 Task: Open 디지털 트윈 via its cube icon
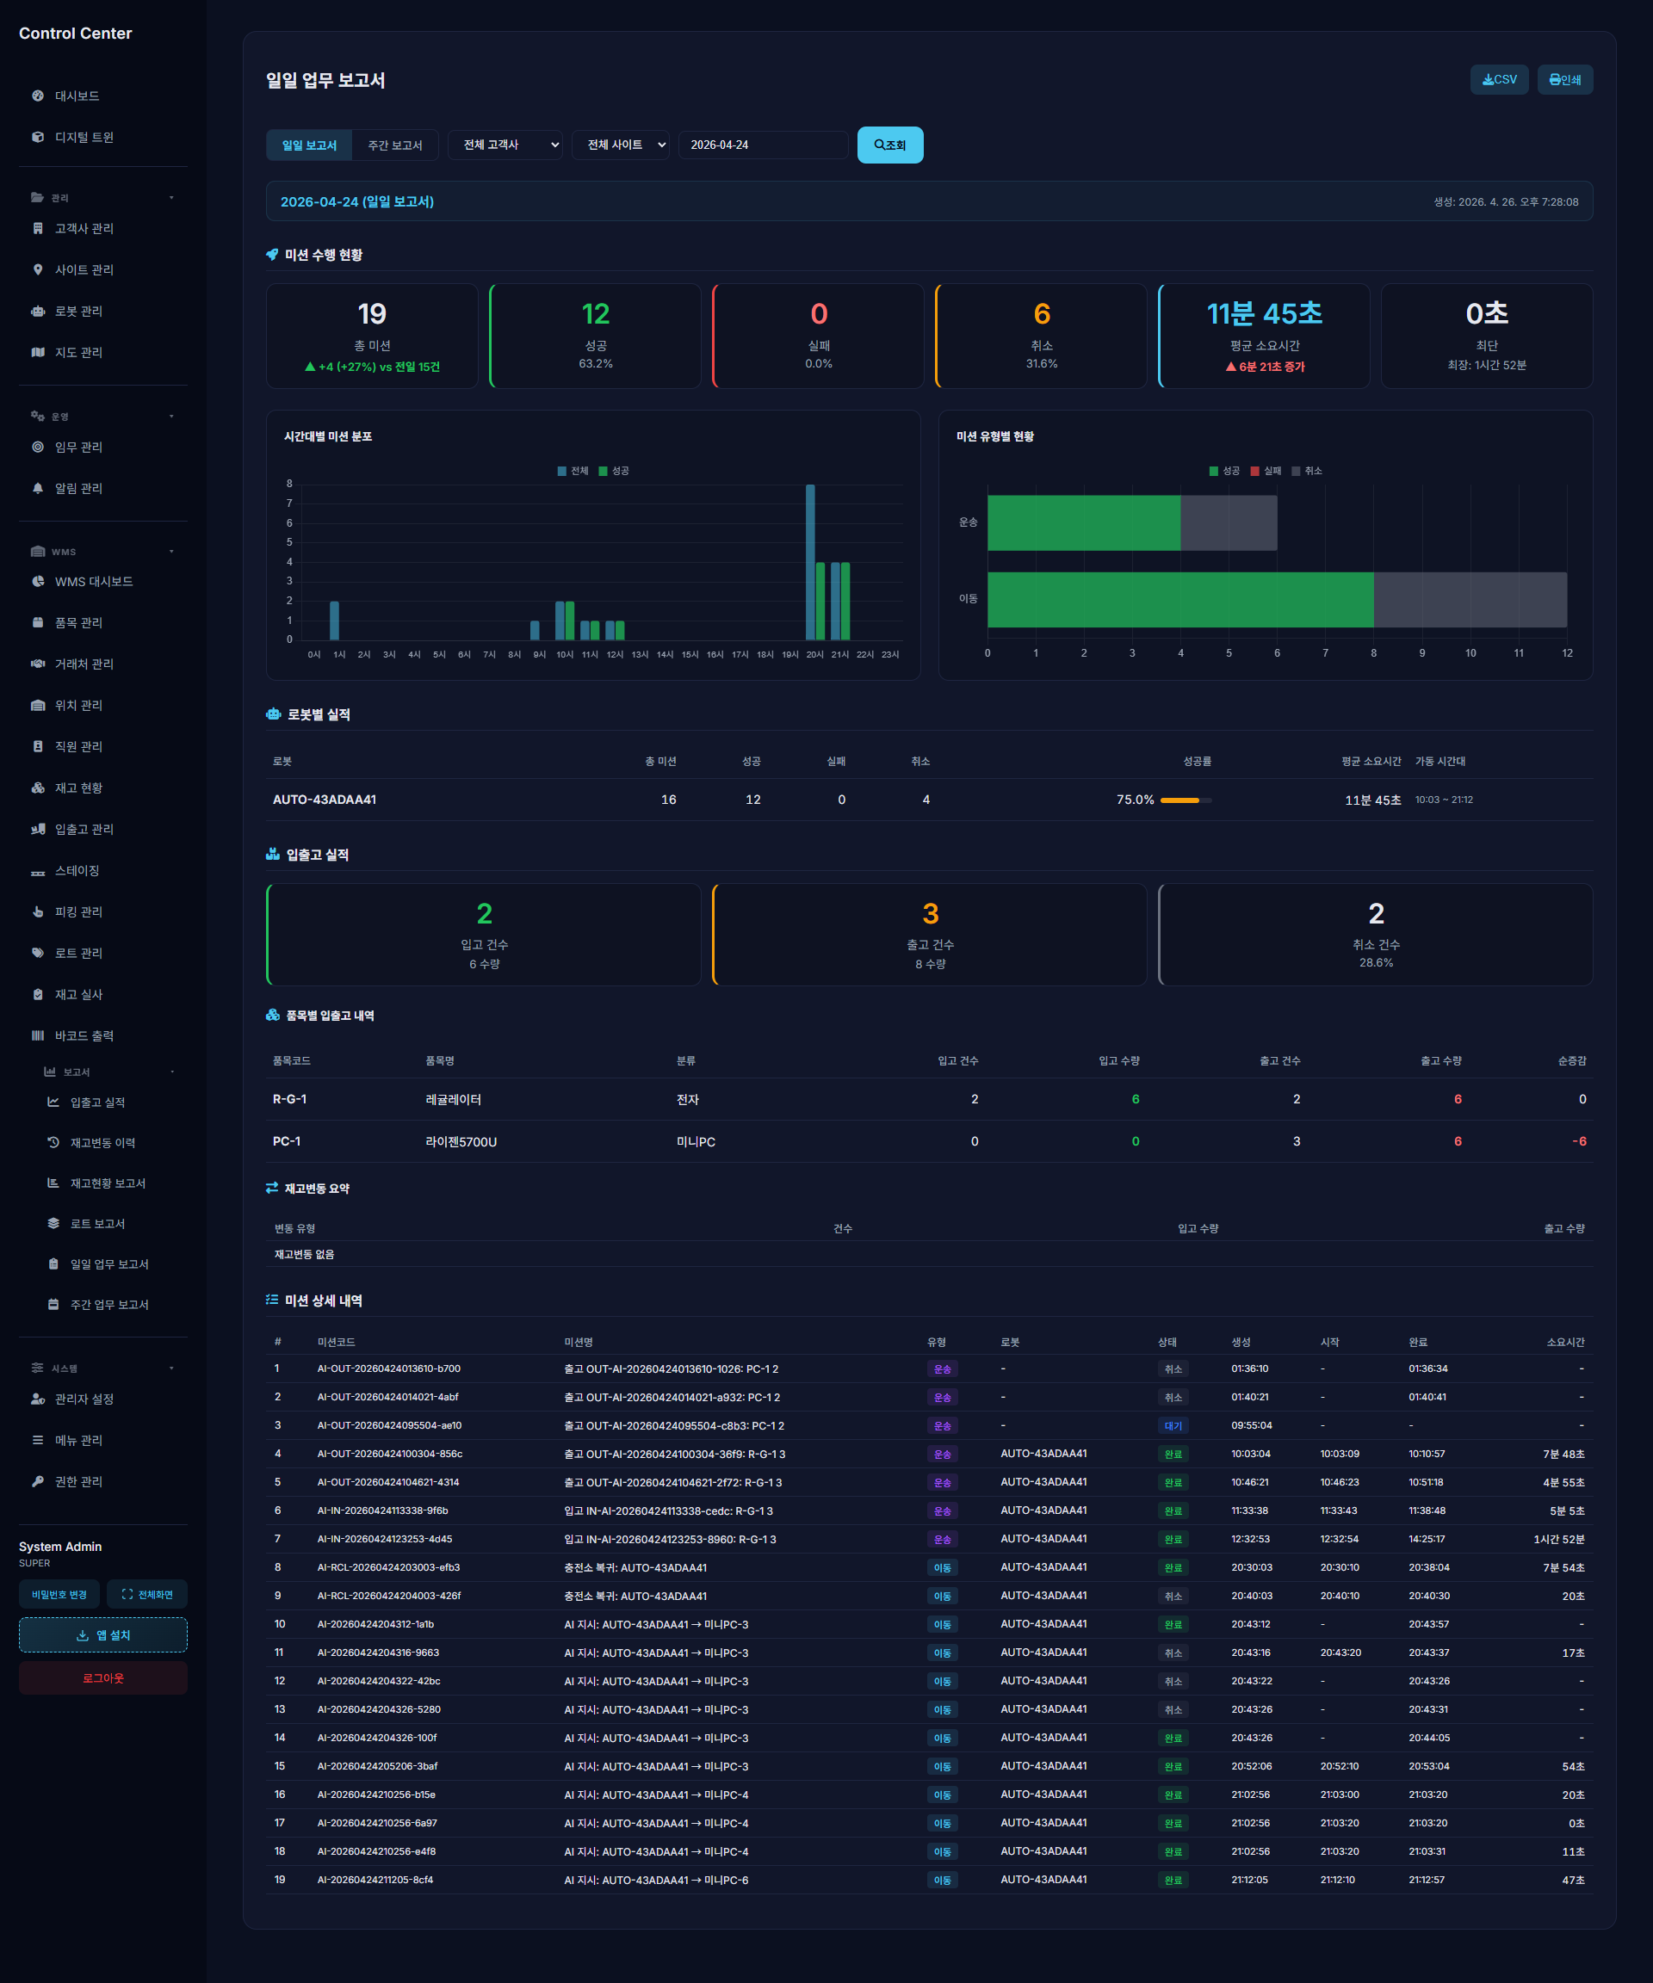pyautogui.click(x=38, y=137)
